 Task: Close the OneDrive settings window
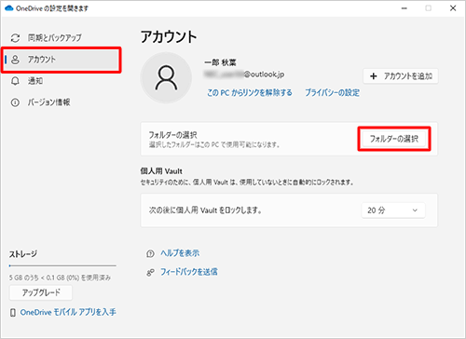[x=453, y=8]
